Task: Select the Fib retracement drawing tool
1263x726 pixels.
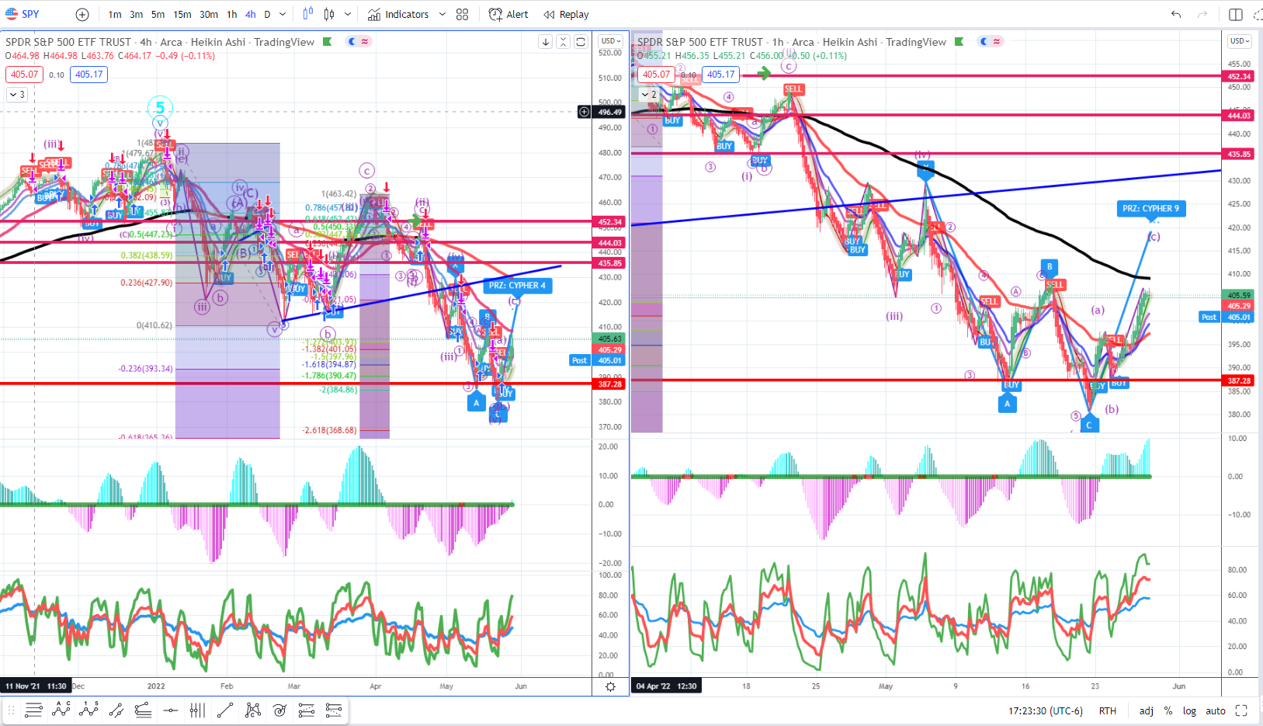Action: click(33, 710)
